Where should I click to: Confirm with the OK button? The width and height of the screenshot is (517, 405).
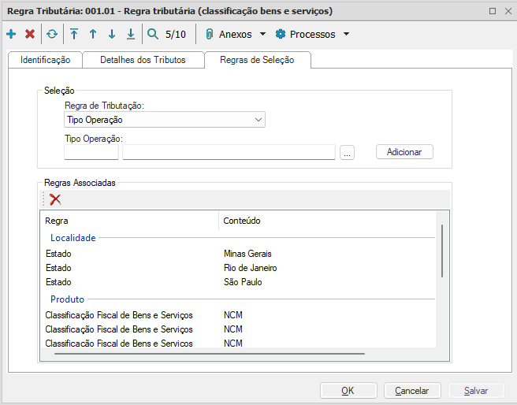tap(348, 390)
